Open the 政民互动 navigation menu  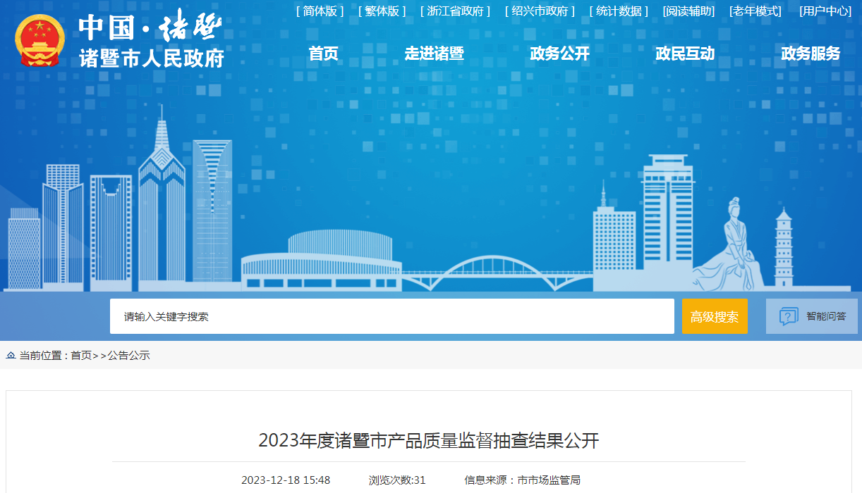pos(685,54)
